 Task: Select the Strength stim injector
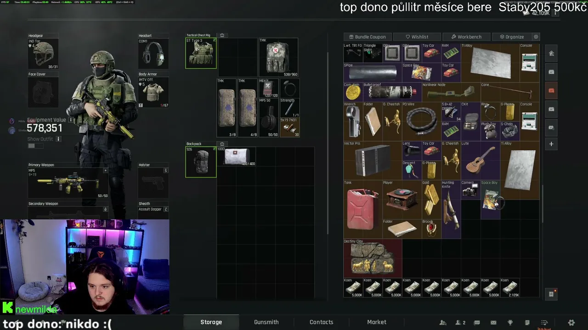point(289,108)
